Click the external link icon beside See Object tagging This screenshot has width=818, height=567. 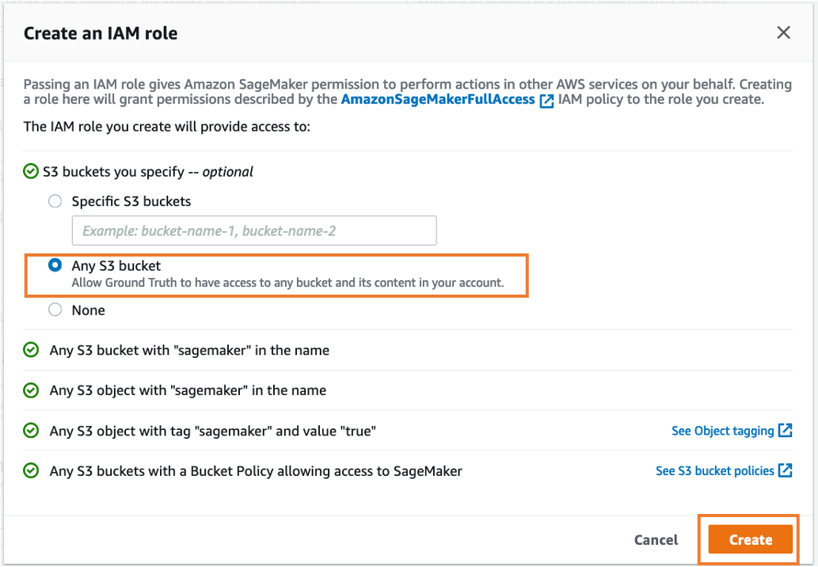click(x=785, y=430)
